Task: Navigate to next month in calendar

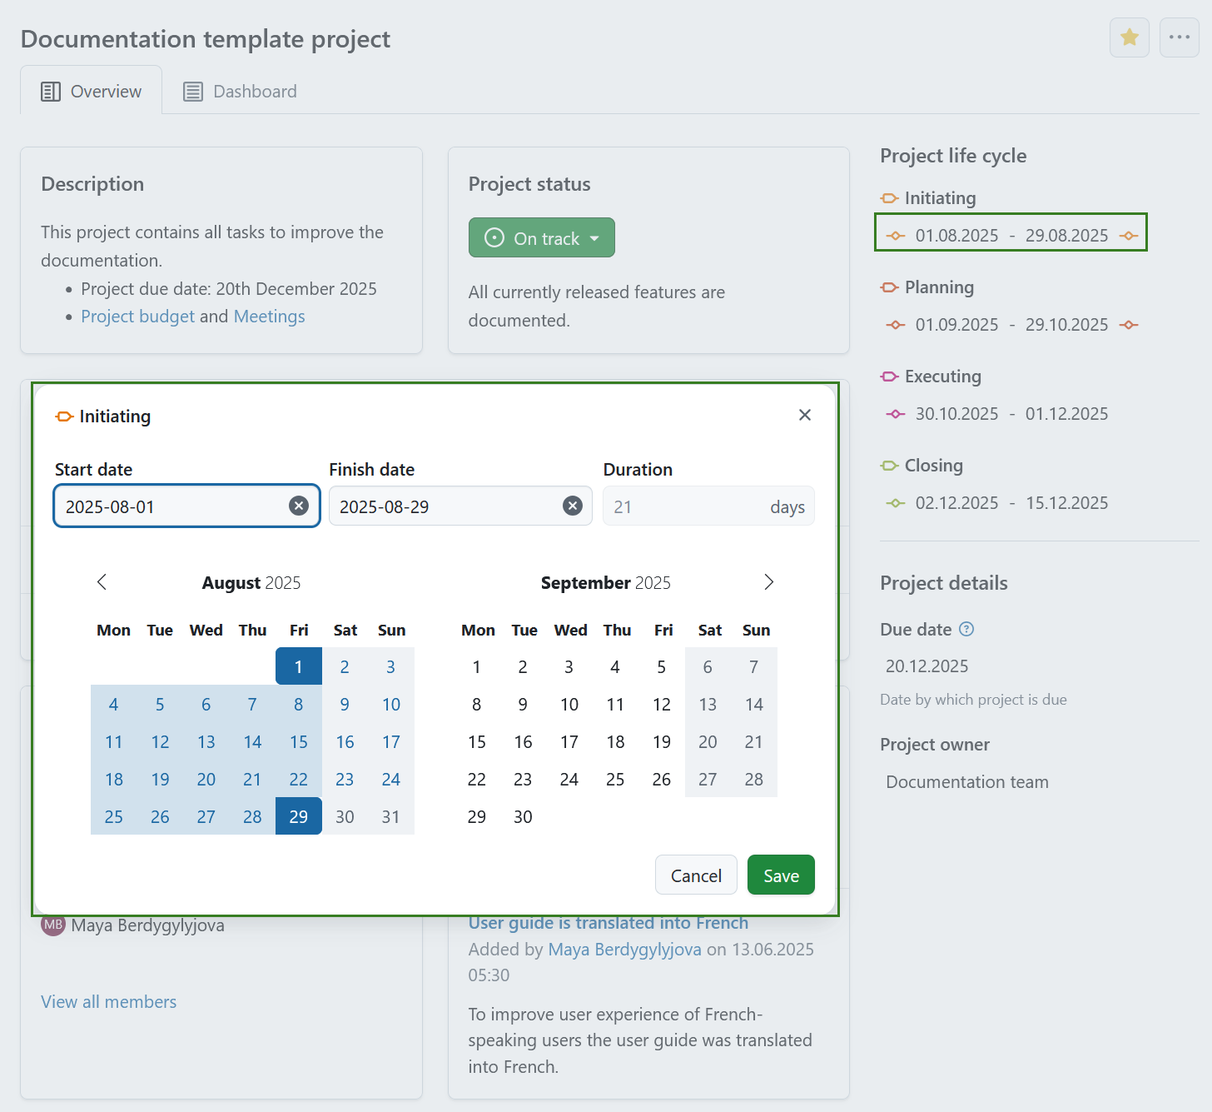Action: point(768,582)
